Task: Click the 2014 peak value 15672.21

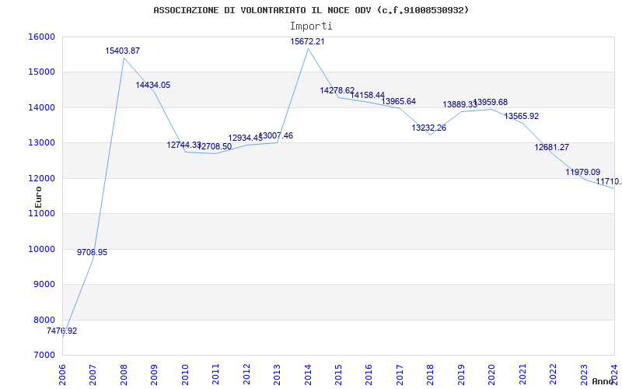Action: (307, 41)
